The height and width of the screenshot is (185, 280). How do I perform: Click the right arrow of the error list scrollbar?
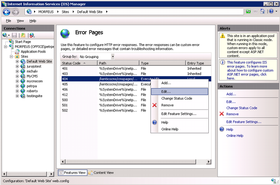click(x=209, y=162)
